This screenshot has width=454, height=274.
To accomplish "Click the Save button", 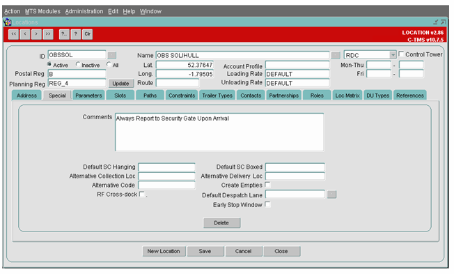I will pos(205,251).
